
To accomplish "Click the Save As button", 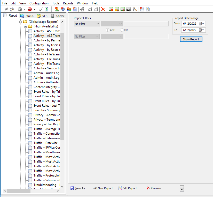I will point(79,188).
